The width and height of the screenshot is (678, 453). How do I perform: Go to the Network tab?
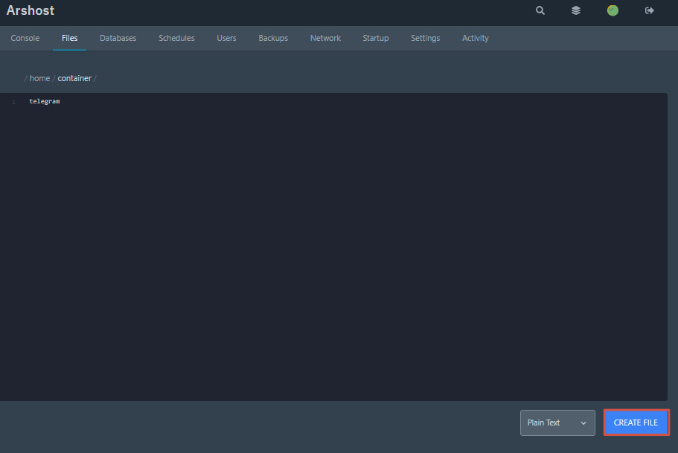(x=325, y=38)
